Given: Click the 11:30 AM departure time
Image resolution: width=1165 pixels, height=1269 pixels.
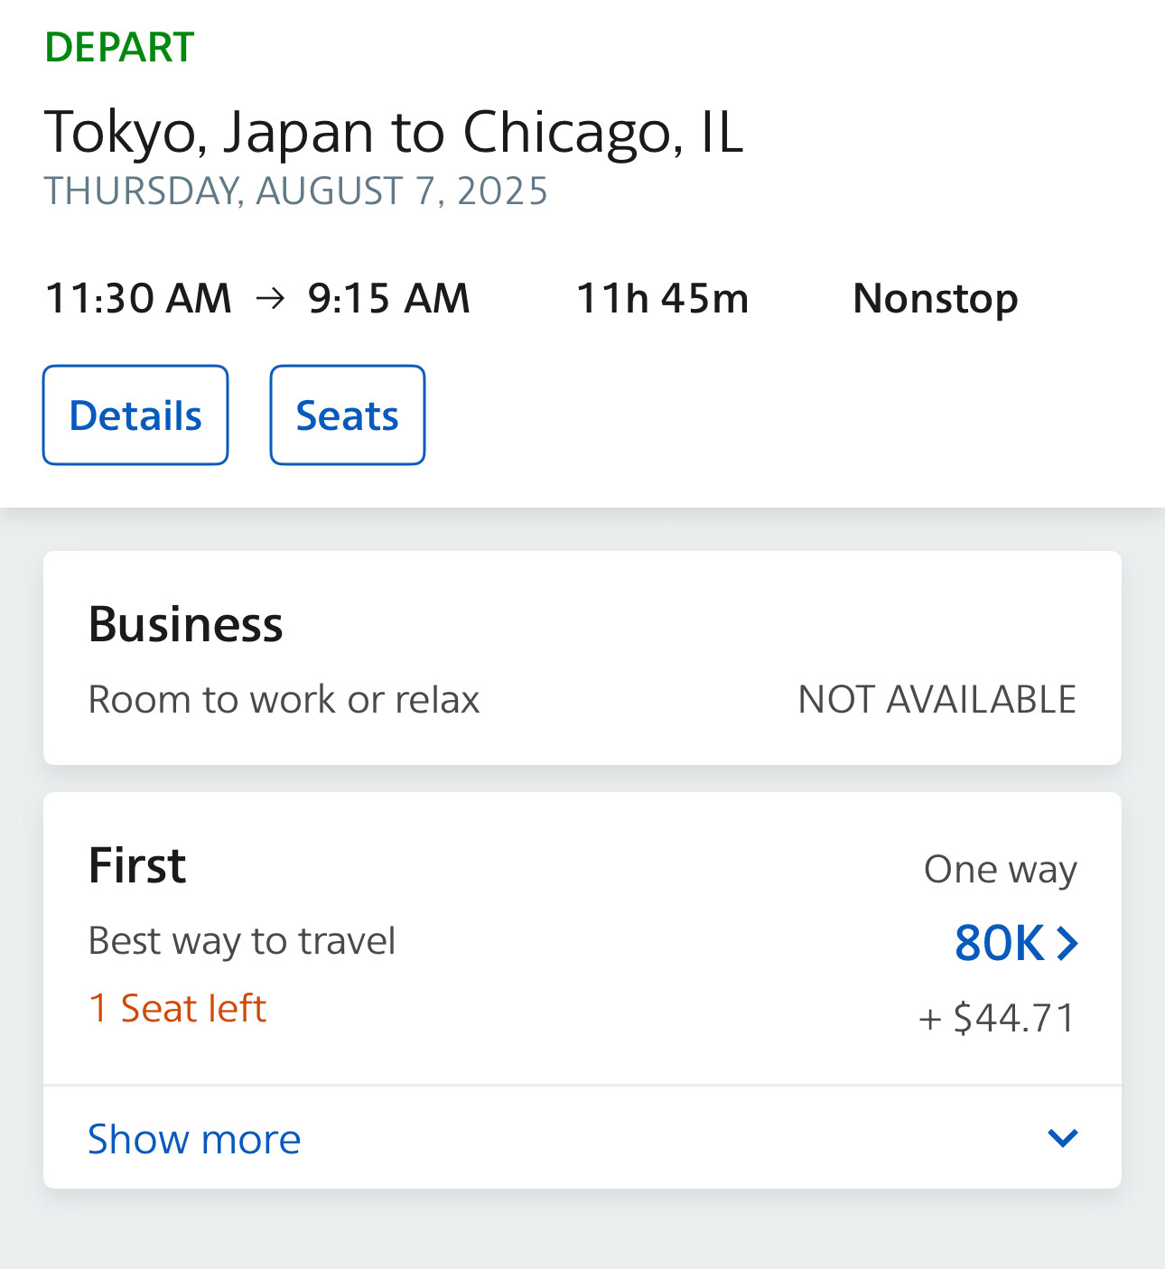Looking at the screenshot, I should pos(138,299).
